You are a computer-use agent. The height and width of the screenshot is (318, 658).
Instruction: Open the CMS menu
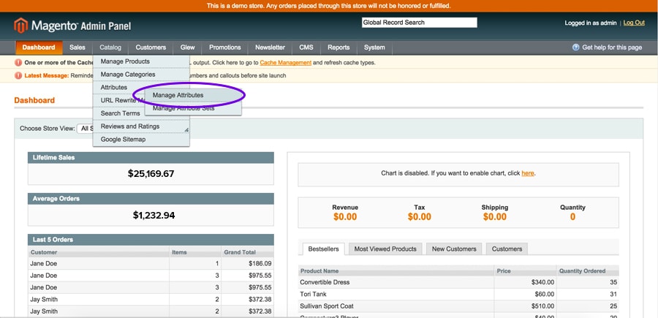click(x=306, y=48)
